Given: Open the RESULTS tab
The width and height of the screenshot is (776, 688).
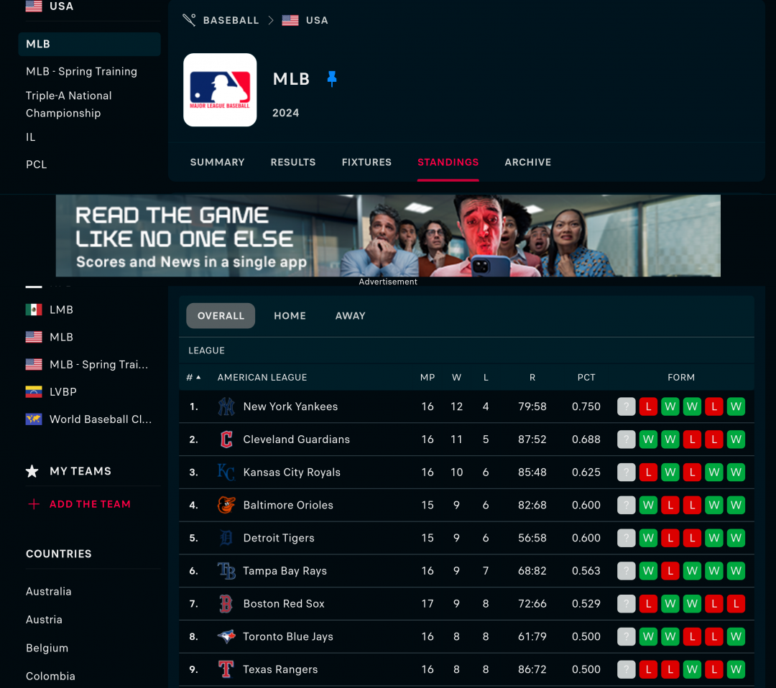Looking at the screenshot, I should click(293, 162).
